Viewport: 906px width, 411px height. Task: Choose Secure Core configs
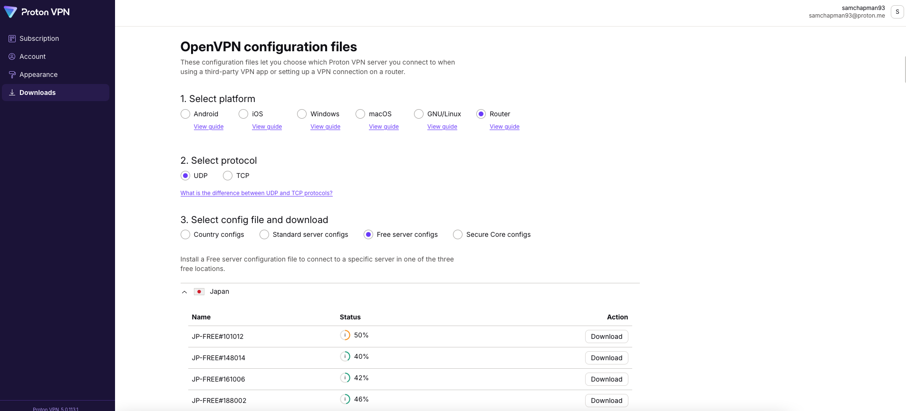tap(458, 234)
